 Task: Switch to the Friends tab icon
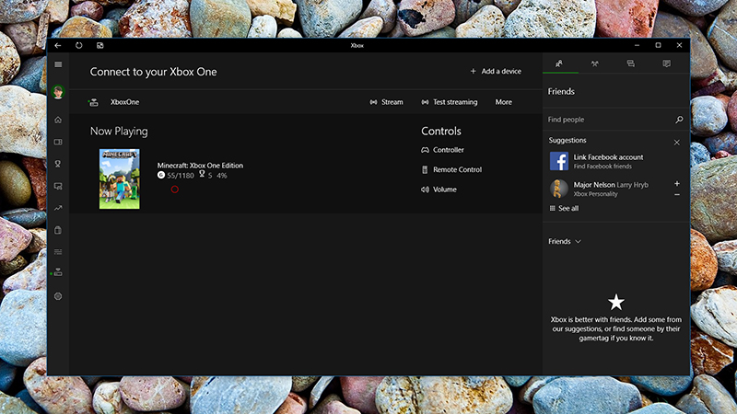pyautogui.click(x=559, y=63)
